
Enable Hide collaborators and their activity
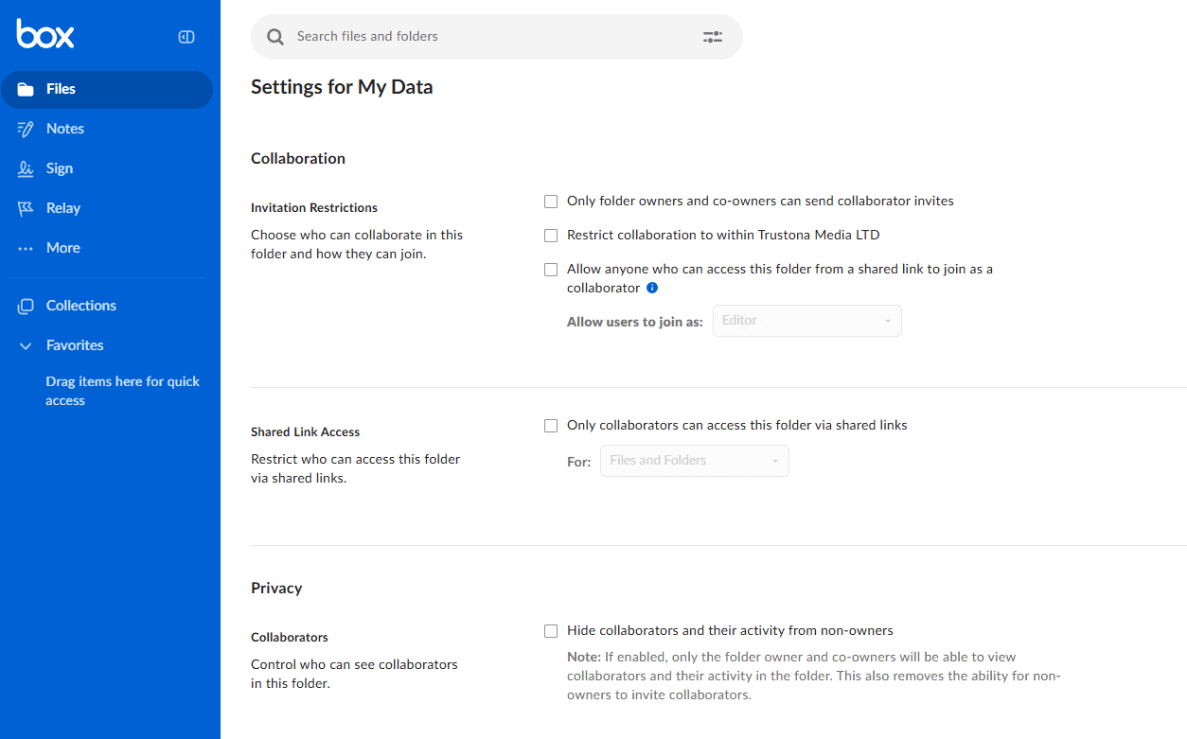pyautogui.click(x=551, y=631)
